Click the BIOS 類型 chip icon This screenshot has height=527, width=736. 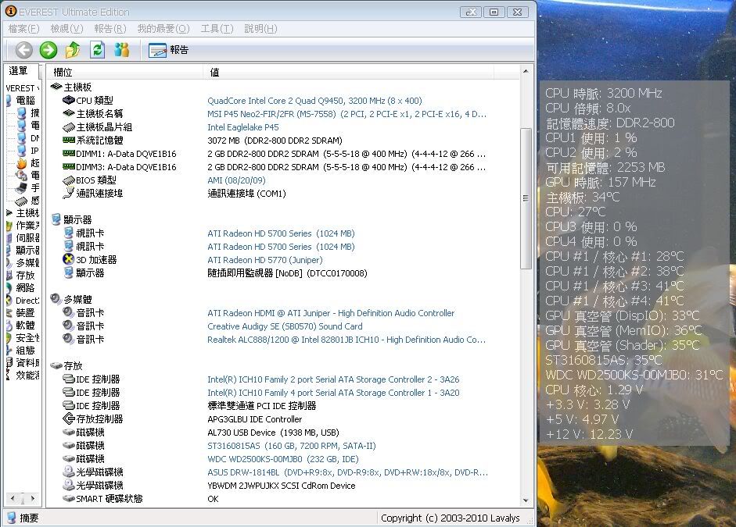click(69, 180)
